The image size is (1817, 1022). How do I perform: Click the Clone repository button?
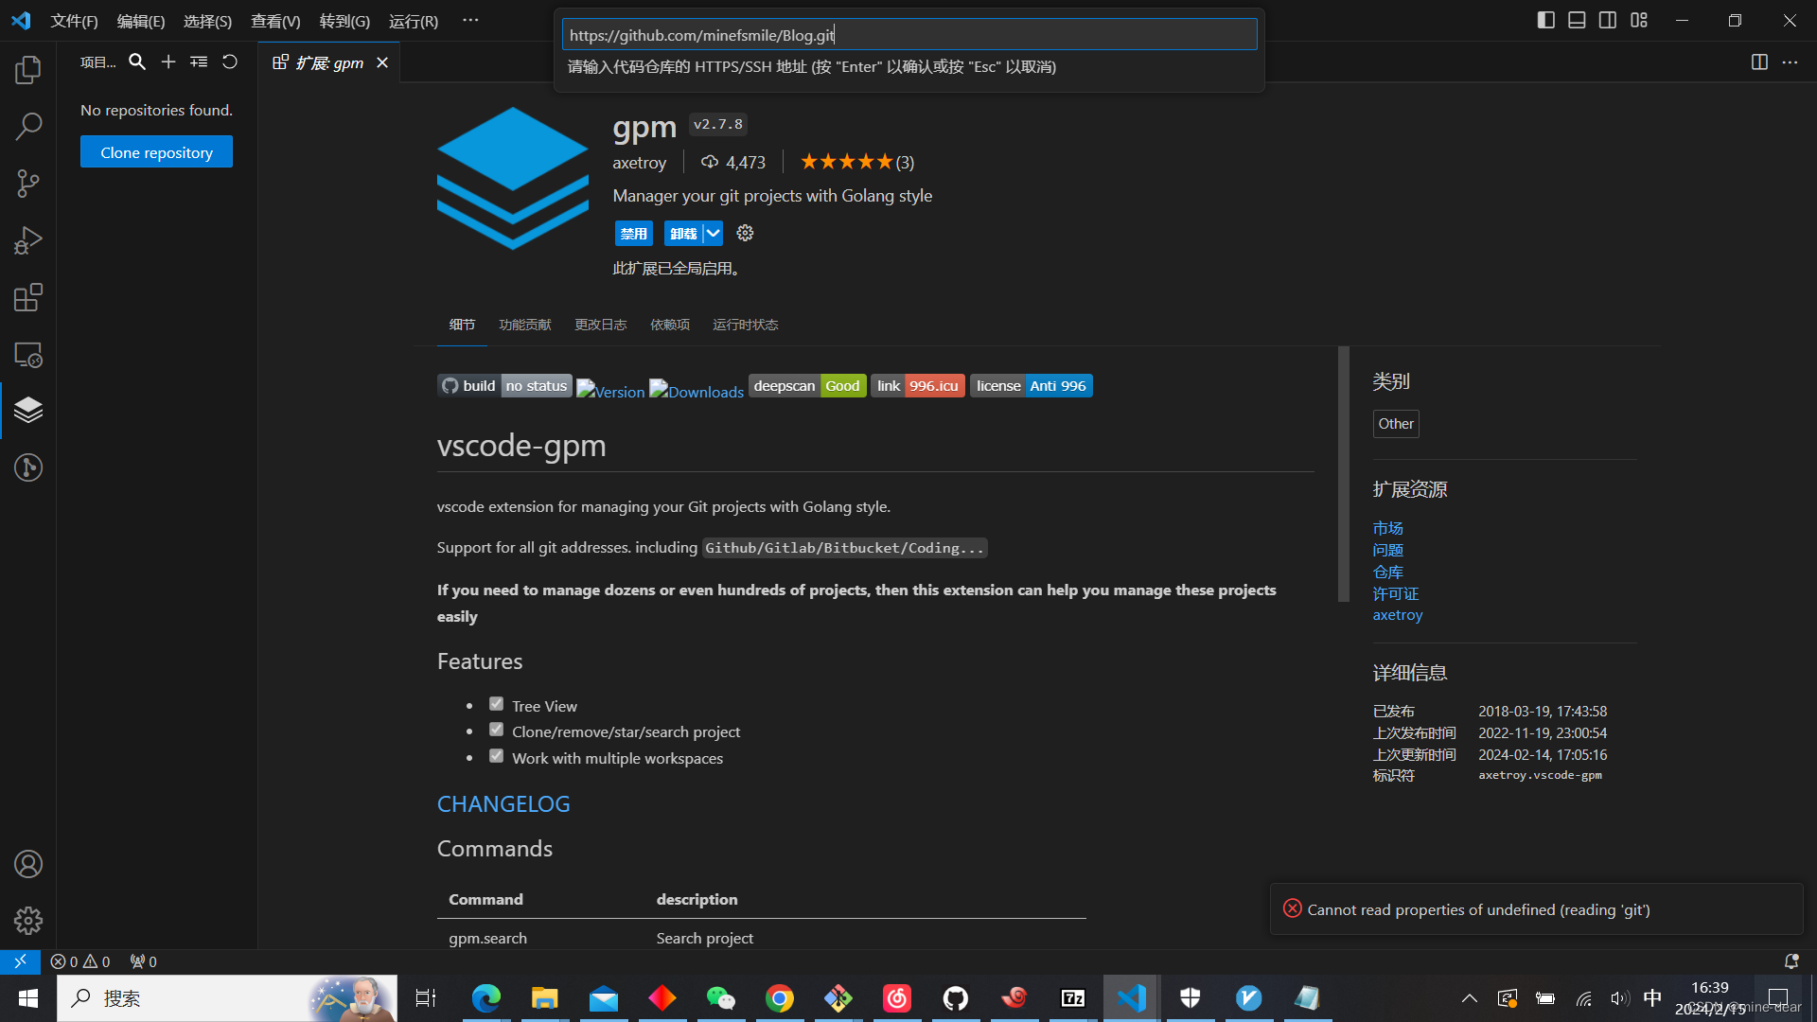[156, 152]
